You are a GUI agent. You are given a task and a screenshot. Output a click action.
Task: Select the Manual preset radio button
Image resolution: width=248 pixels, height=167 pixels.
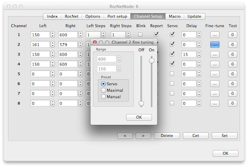click(104, 97)
